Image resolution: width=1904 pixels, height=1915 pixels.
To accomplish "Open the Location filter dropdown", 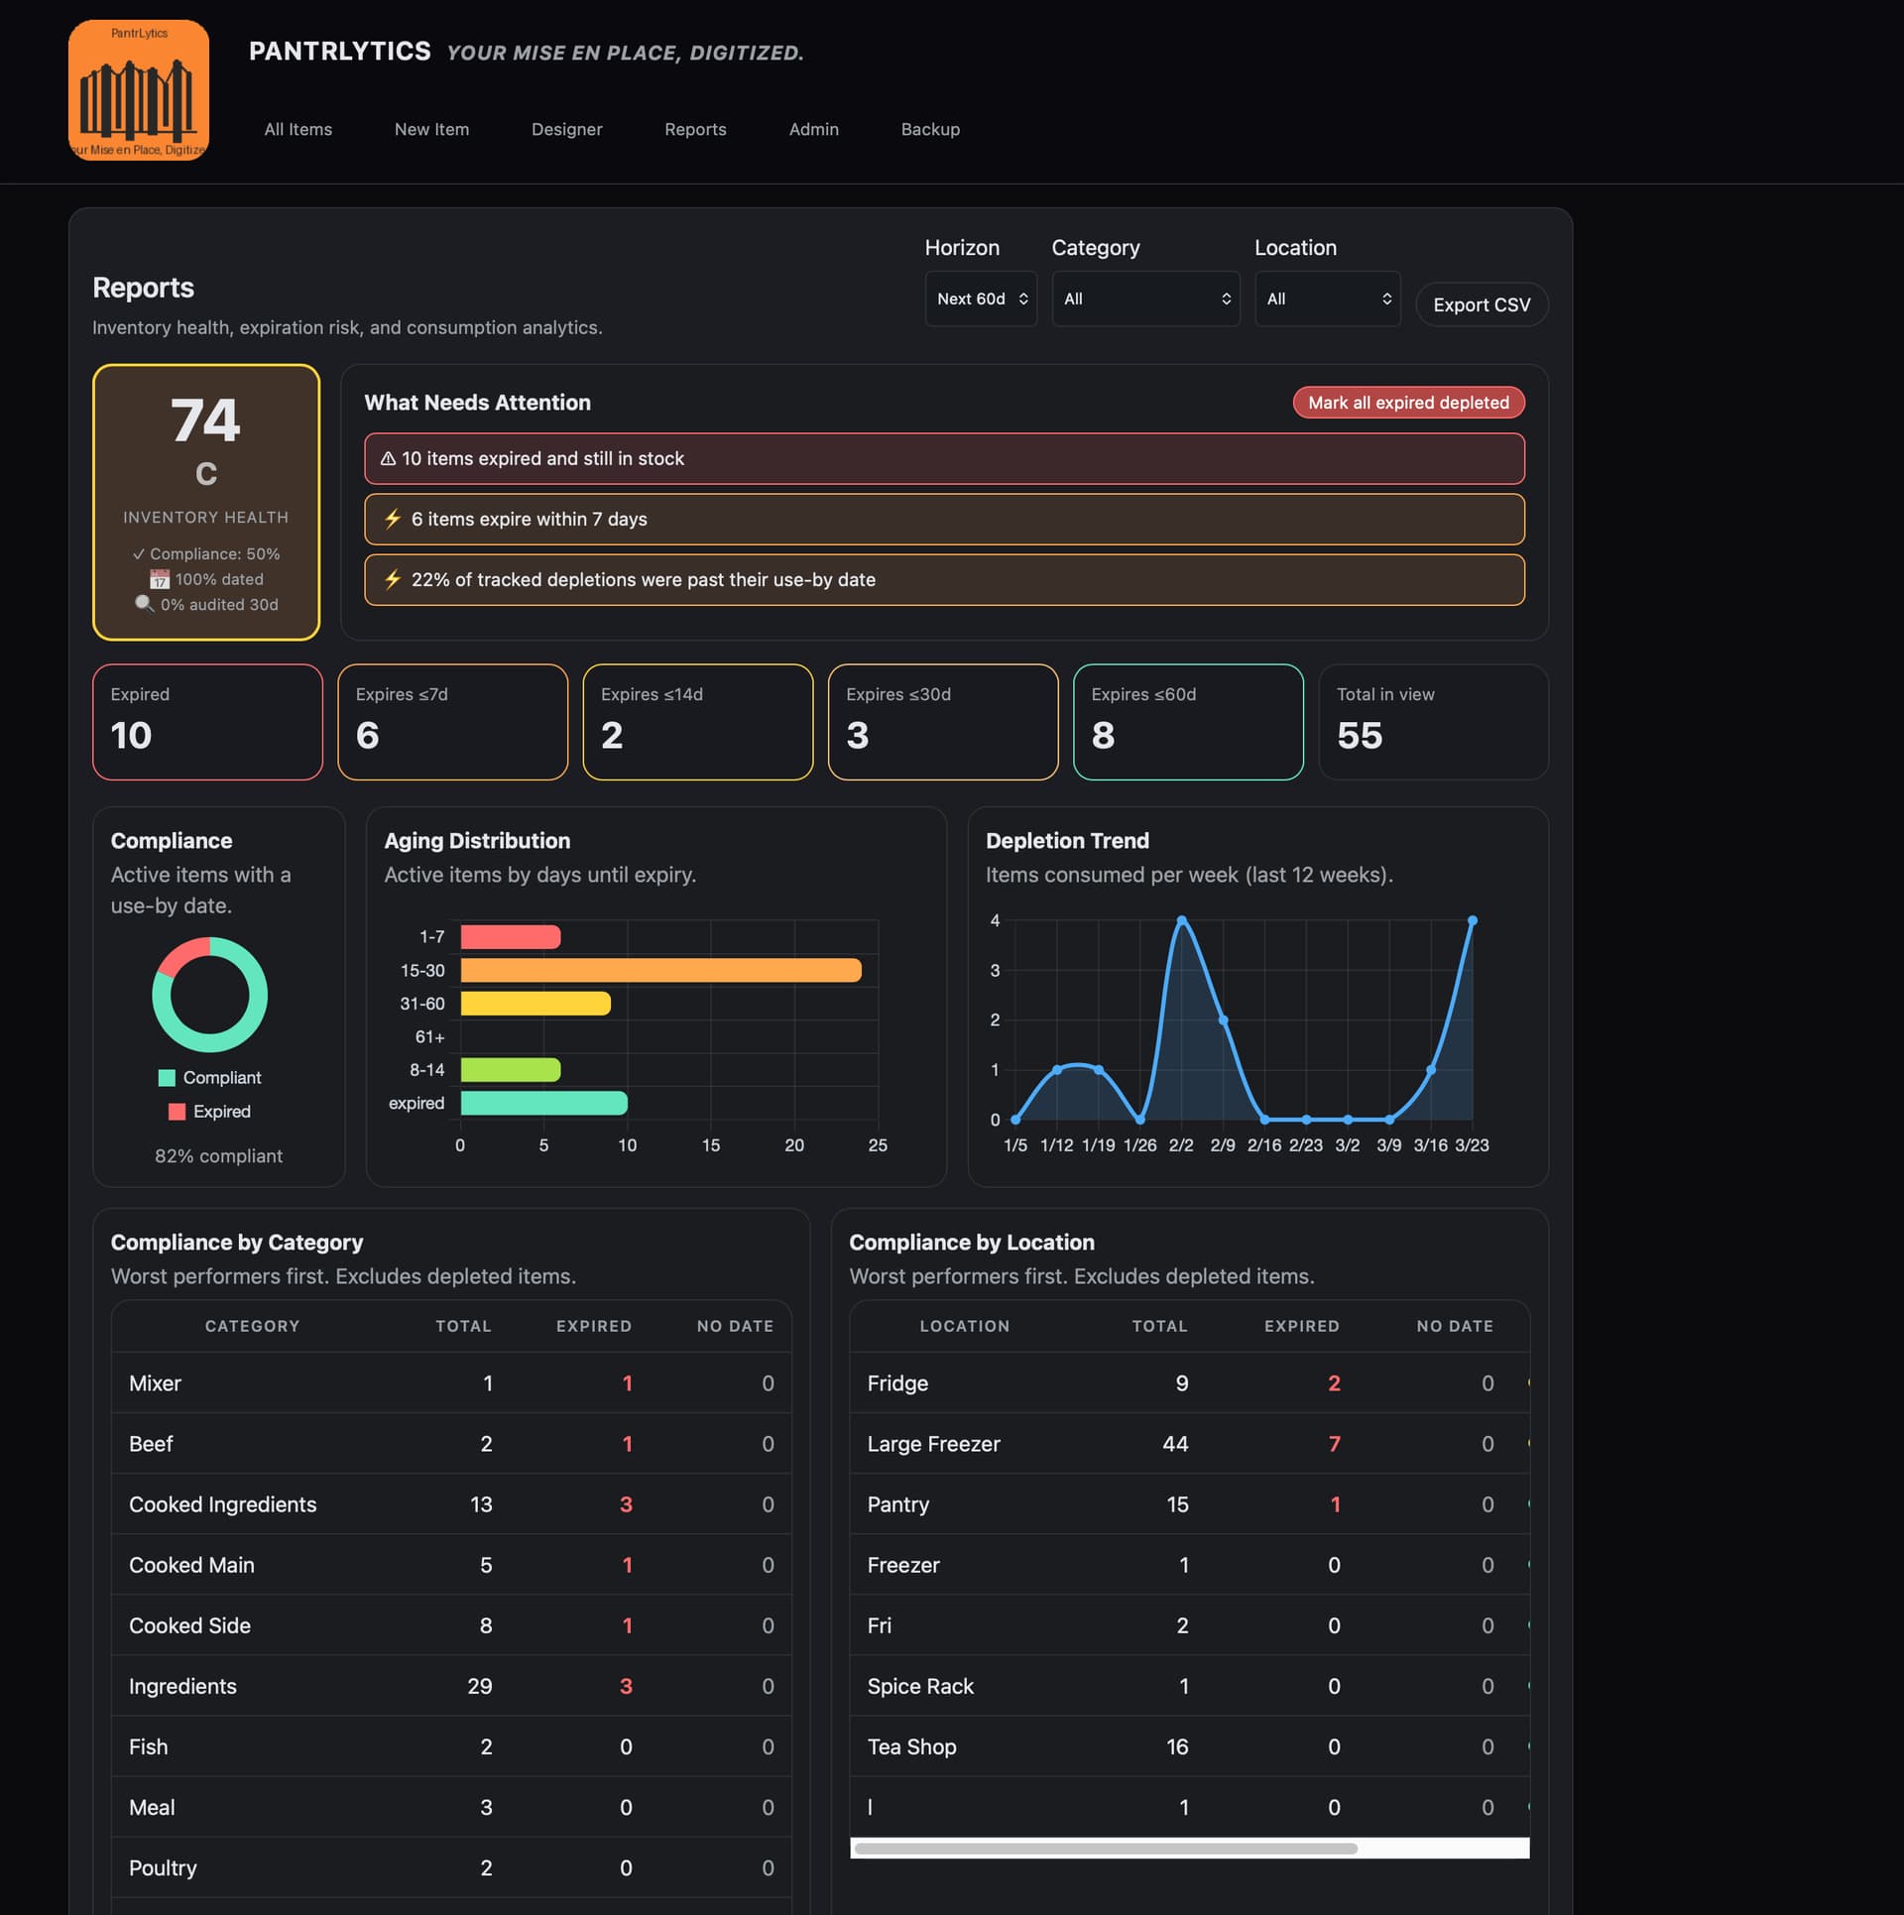I will pyautogui.click(x=1327, y=299).
